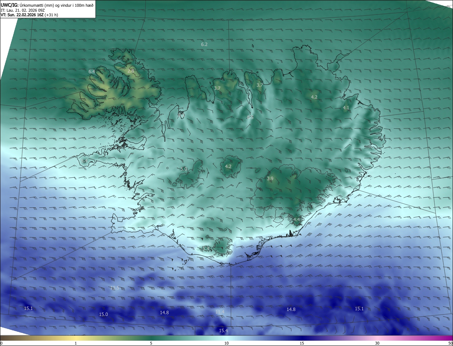
Task: Click the 'UWC/IG: Úrkomumætti (mm)' title line
Action: [x=47, y=5]
